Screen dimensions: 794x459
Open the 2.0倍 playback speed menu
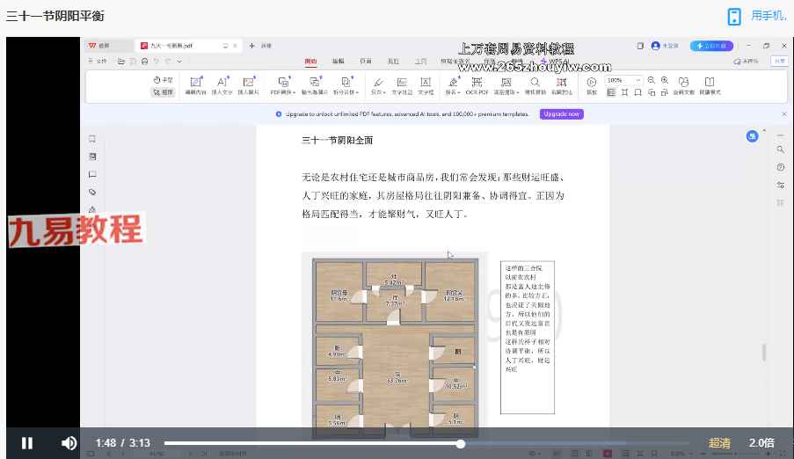[x=761, y=443]
